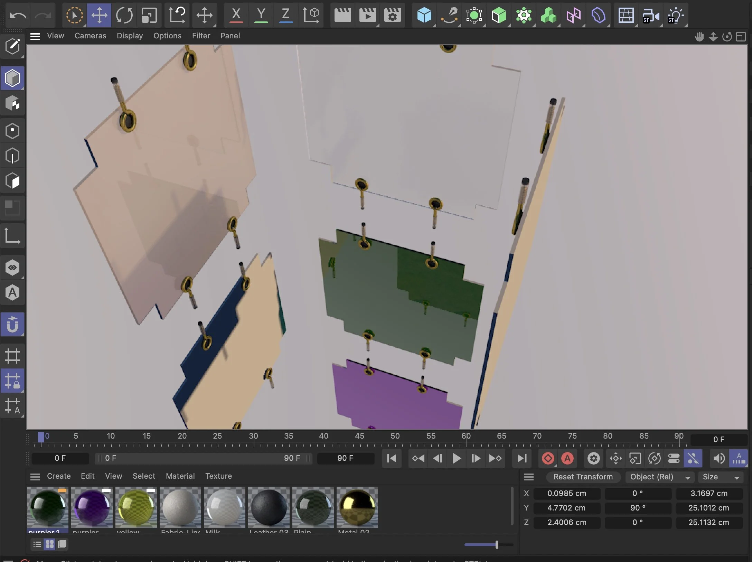This screenshot has width=752, height=562.
Task: Click the red Record Active Objects button
Action: (548, 458)
